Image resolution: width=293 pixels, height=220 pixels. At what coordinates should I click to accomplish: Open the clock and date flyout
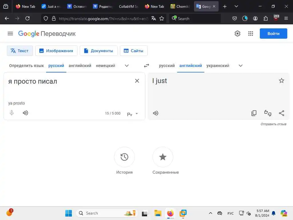(262, 213)
